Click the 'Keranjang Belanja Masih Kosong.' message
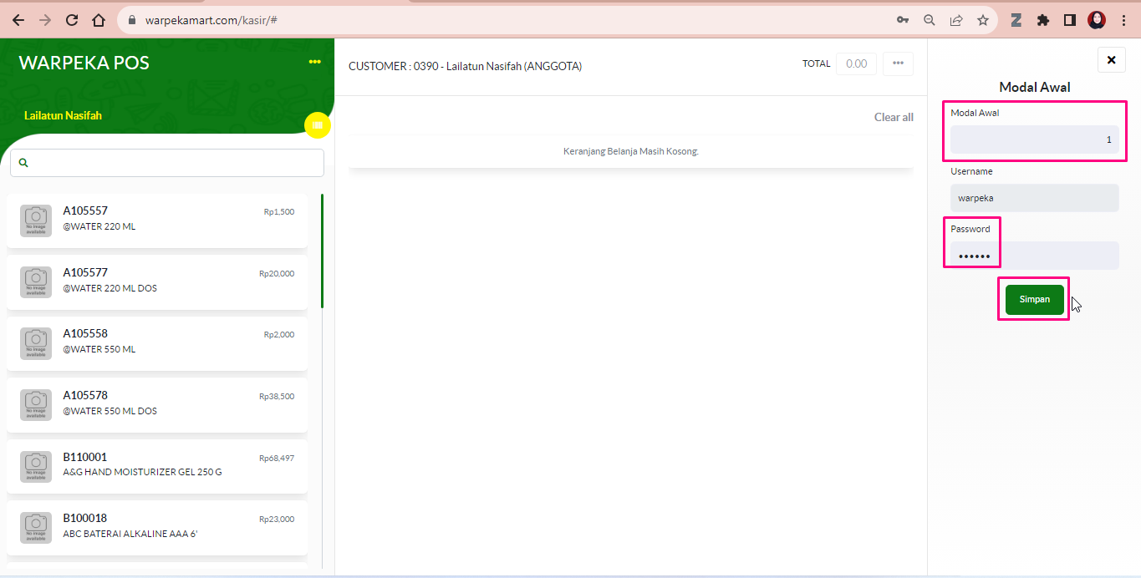Image resolution: width=1141 pixels, height=578 pixels. 631,151
